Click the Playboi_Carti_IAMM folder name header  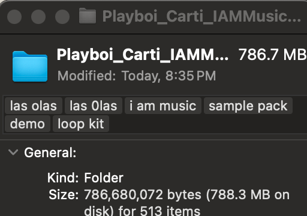coord(143,55)
